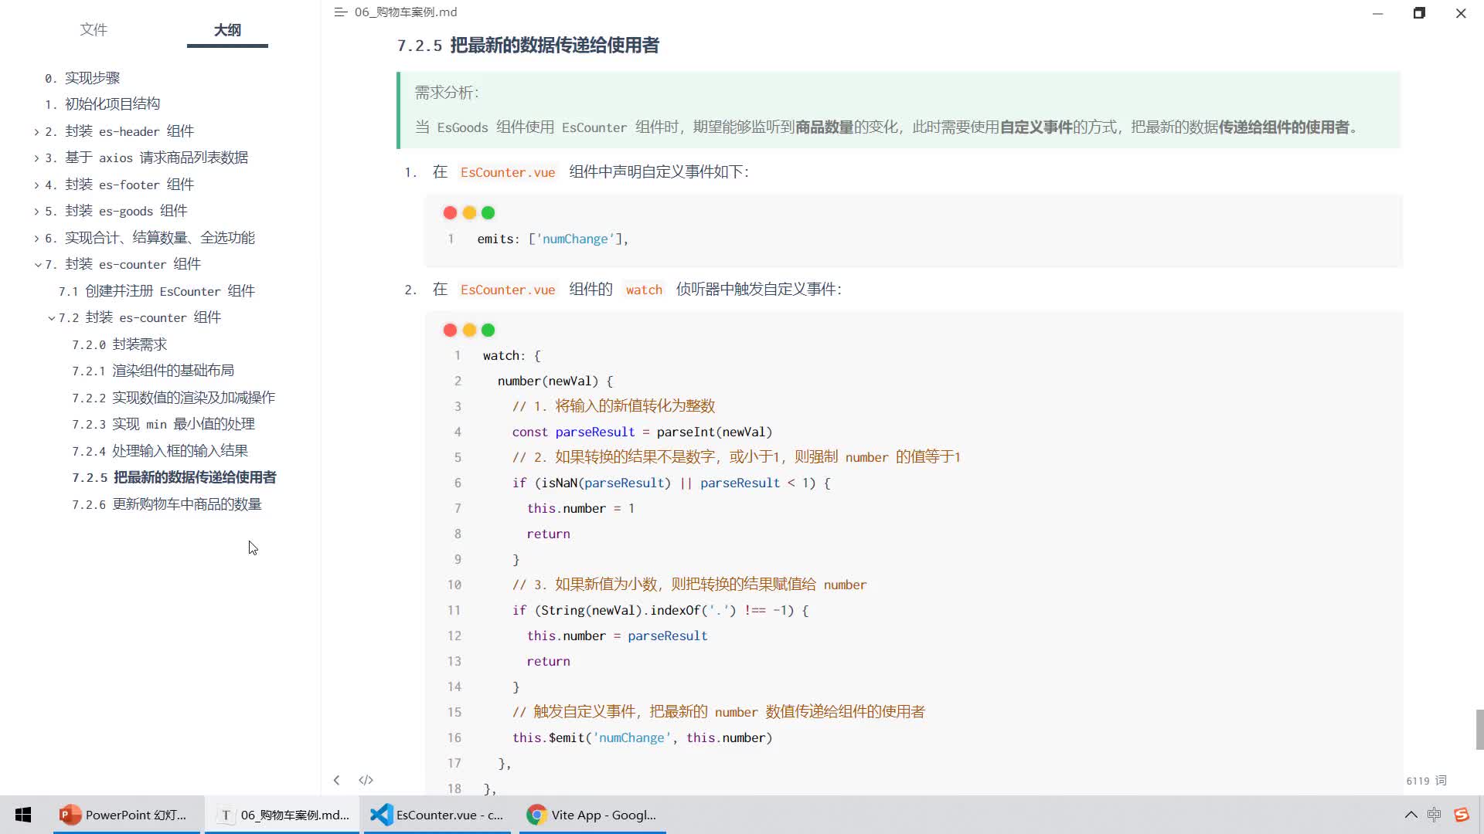Go to outline heading 1. 初始化项目结构

[x=102, y=103]
